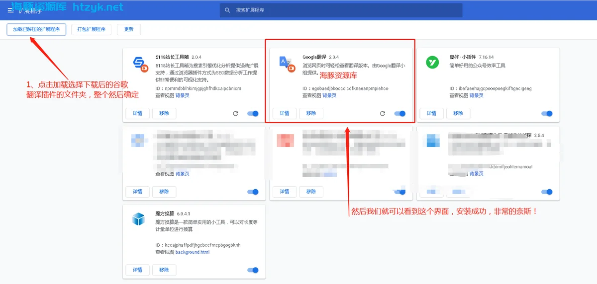Open 背景页 link of 5118站长工具箱
The image size is (597, 284).
tap(183, 95)
